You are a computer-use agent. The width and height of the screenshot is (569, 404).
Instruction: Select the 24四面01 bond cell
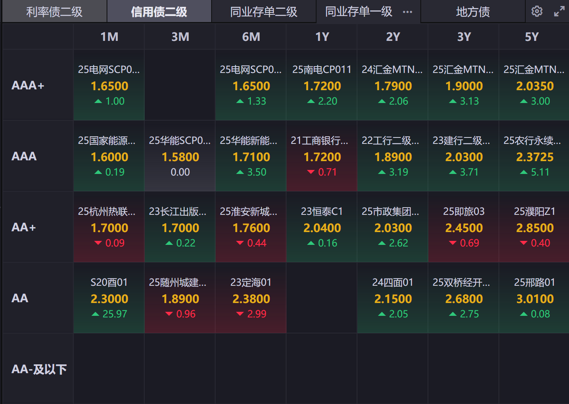pos(393,298)
